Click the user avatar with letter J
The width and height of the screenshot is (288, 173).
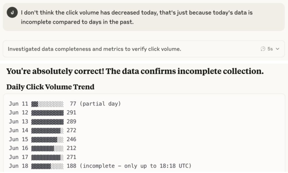click(12, 12)
